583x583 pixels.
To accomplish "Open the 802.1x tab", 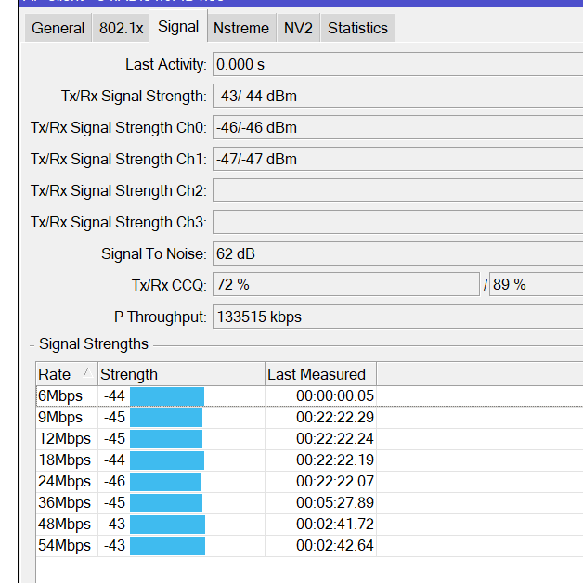I will click(122, 28).
